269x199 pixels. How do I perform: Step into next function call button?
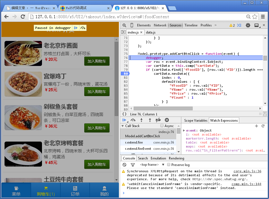coord(141,120)
